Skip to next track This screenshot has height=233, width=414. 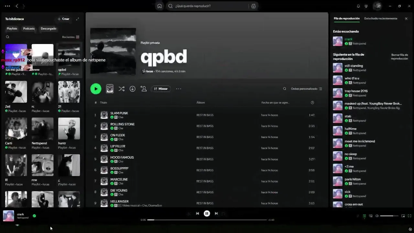point(216,214)
